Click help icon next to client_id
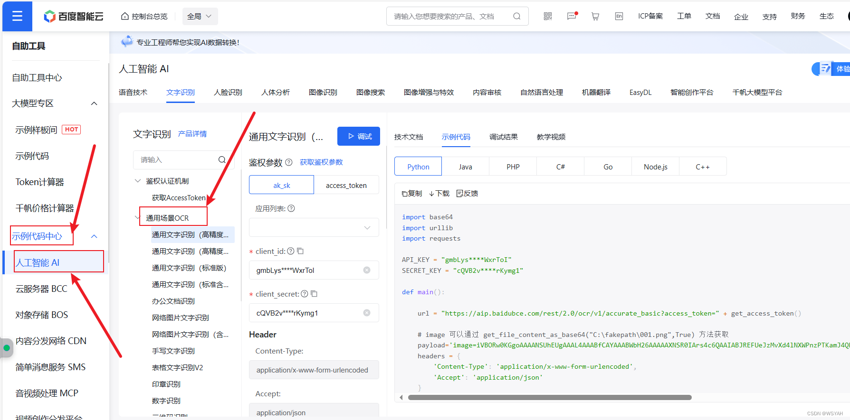 (290, 251)
